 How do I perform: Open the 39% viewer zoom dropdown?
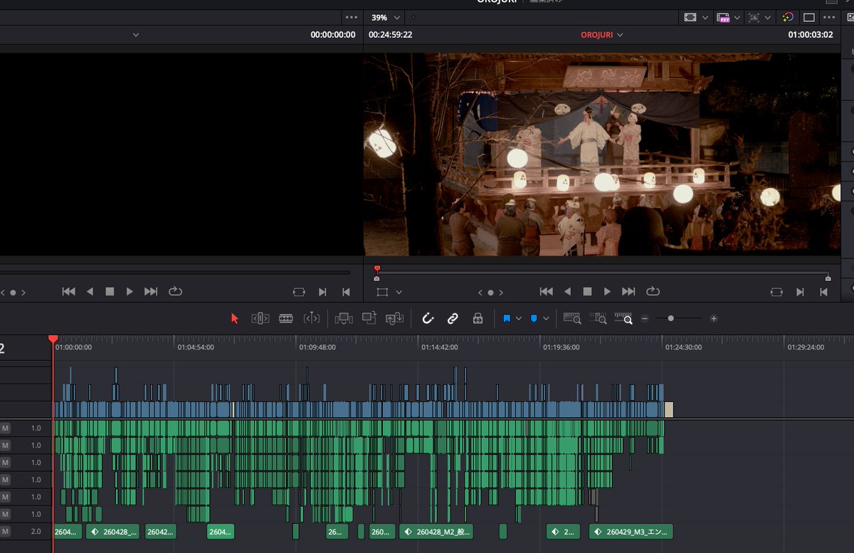pos(386,17)
